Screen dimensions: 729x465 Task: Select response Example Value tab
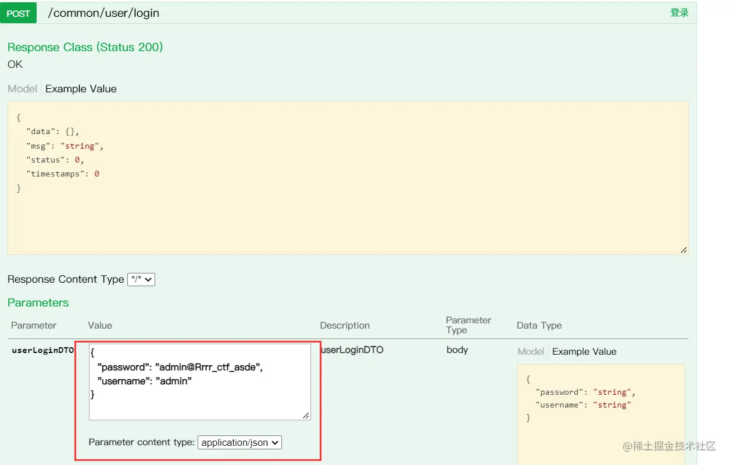(x=81, y=89)
